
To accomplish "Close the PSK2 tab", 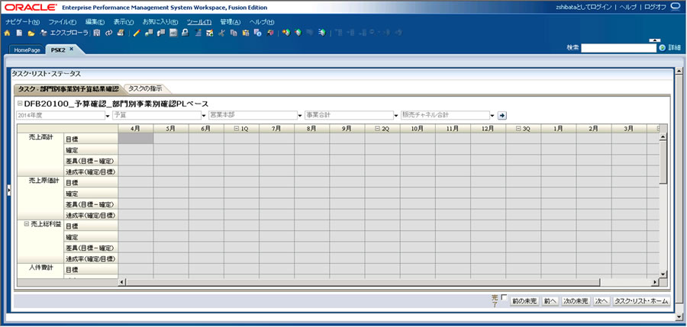I will click(x=72, y=49).
